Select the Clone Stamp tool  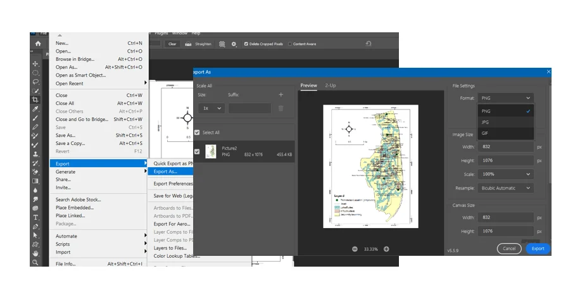click(x=35, y=154)
